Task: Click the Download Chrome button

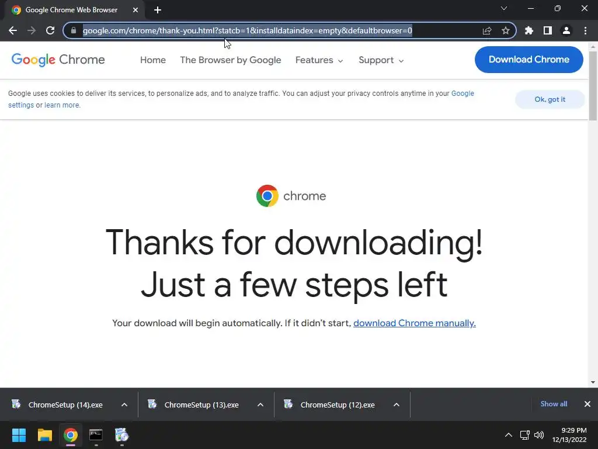Action: [529, 60]
